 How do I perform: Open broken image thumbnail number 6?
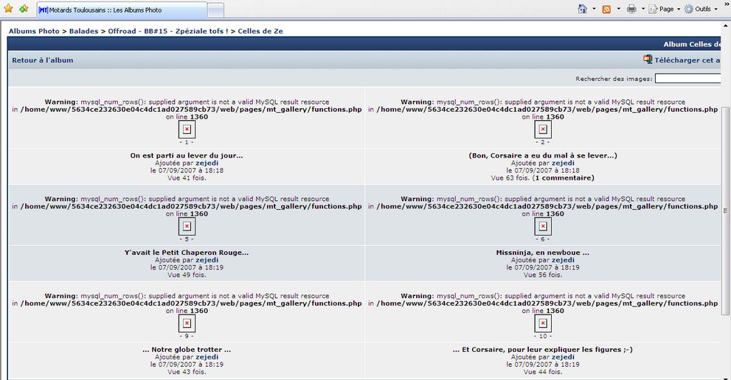tap(543, 226)
